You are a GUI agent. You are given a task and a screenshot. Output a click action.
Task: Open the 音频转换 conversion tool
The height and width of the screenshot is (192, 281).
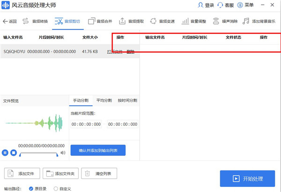pos(35,21)
